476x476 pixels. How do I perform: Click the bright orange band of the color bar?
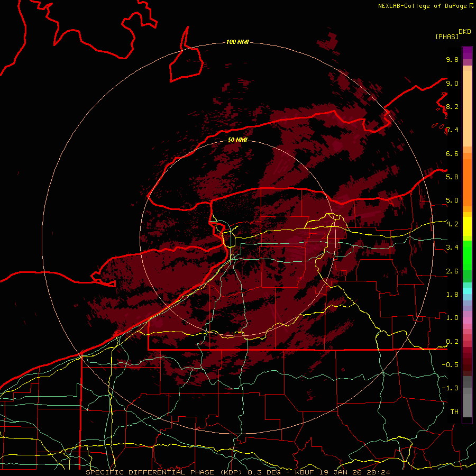[467, 182]
